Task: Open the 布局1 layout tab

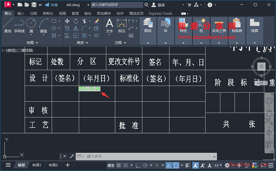Action: (x=37, y=165)
